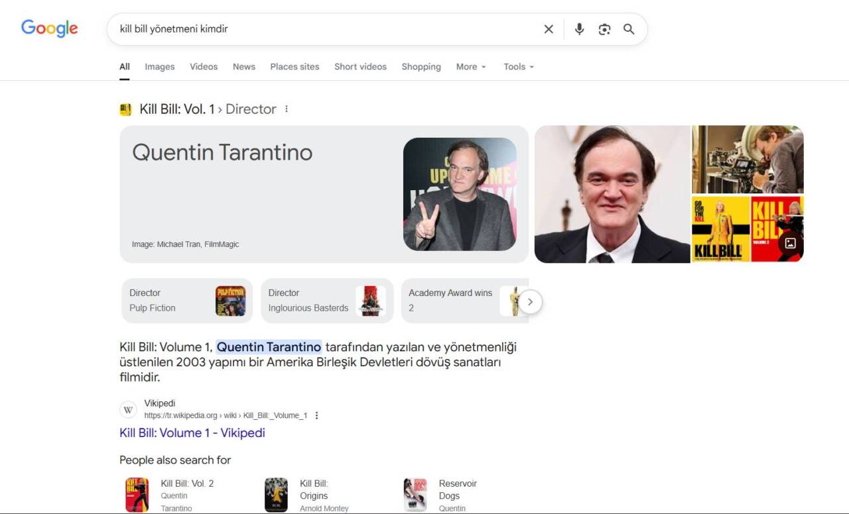This screenshot has height=514, width=849.
Task: Open the Wikipedia favicon next to Vikipedi
Action: pos(128,409)
